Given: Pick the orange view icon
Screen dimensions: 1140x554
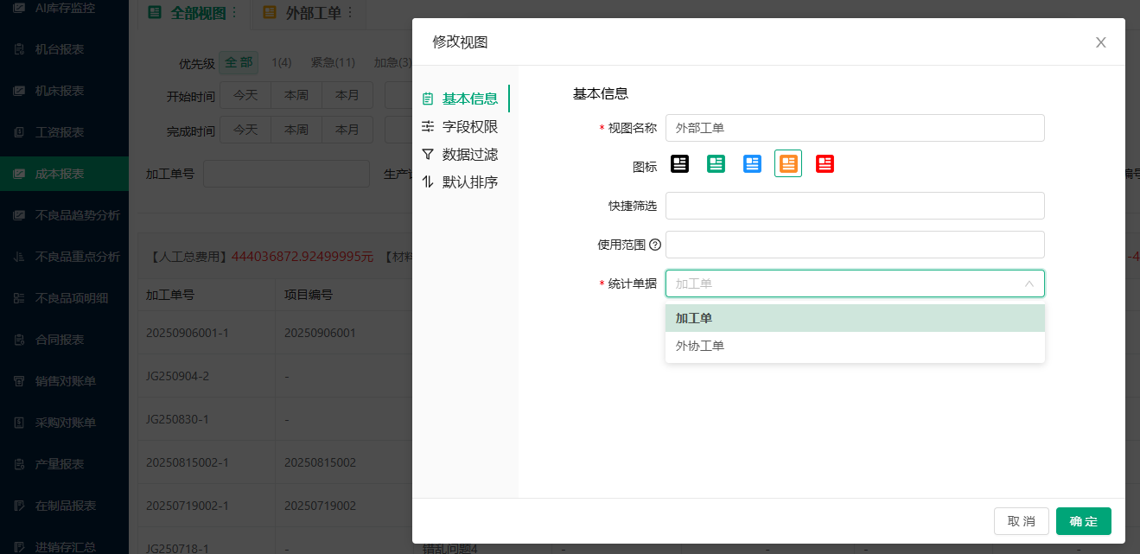Looking at the screenshot, I should coord(788,163).
